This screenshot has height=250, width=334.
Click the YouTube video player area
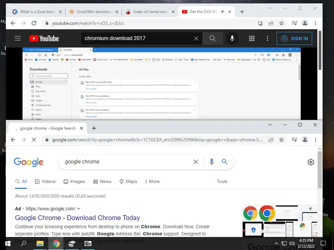point(161,84)
